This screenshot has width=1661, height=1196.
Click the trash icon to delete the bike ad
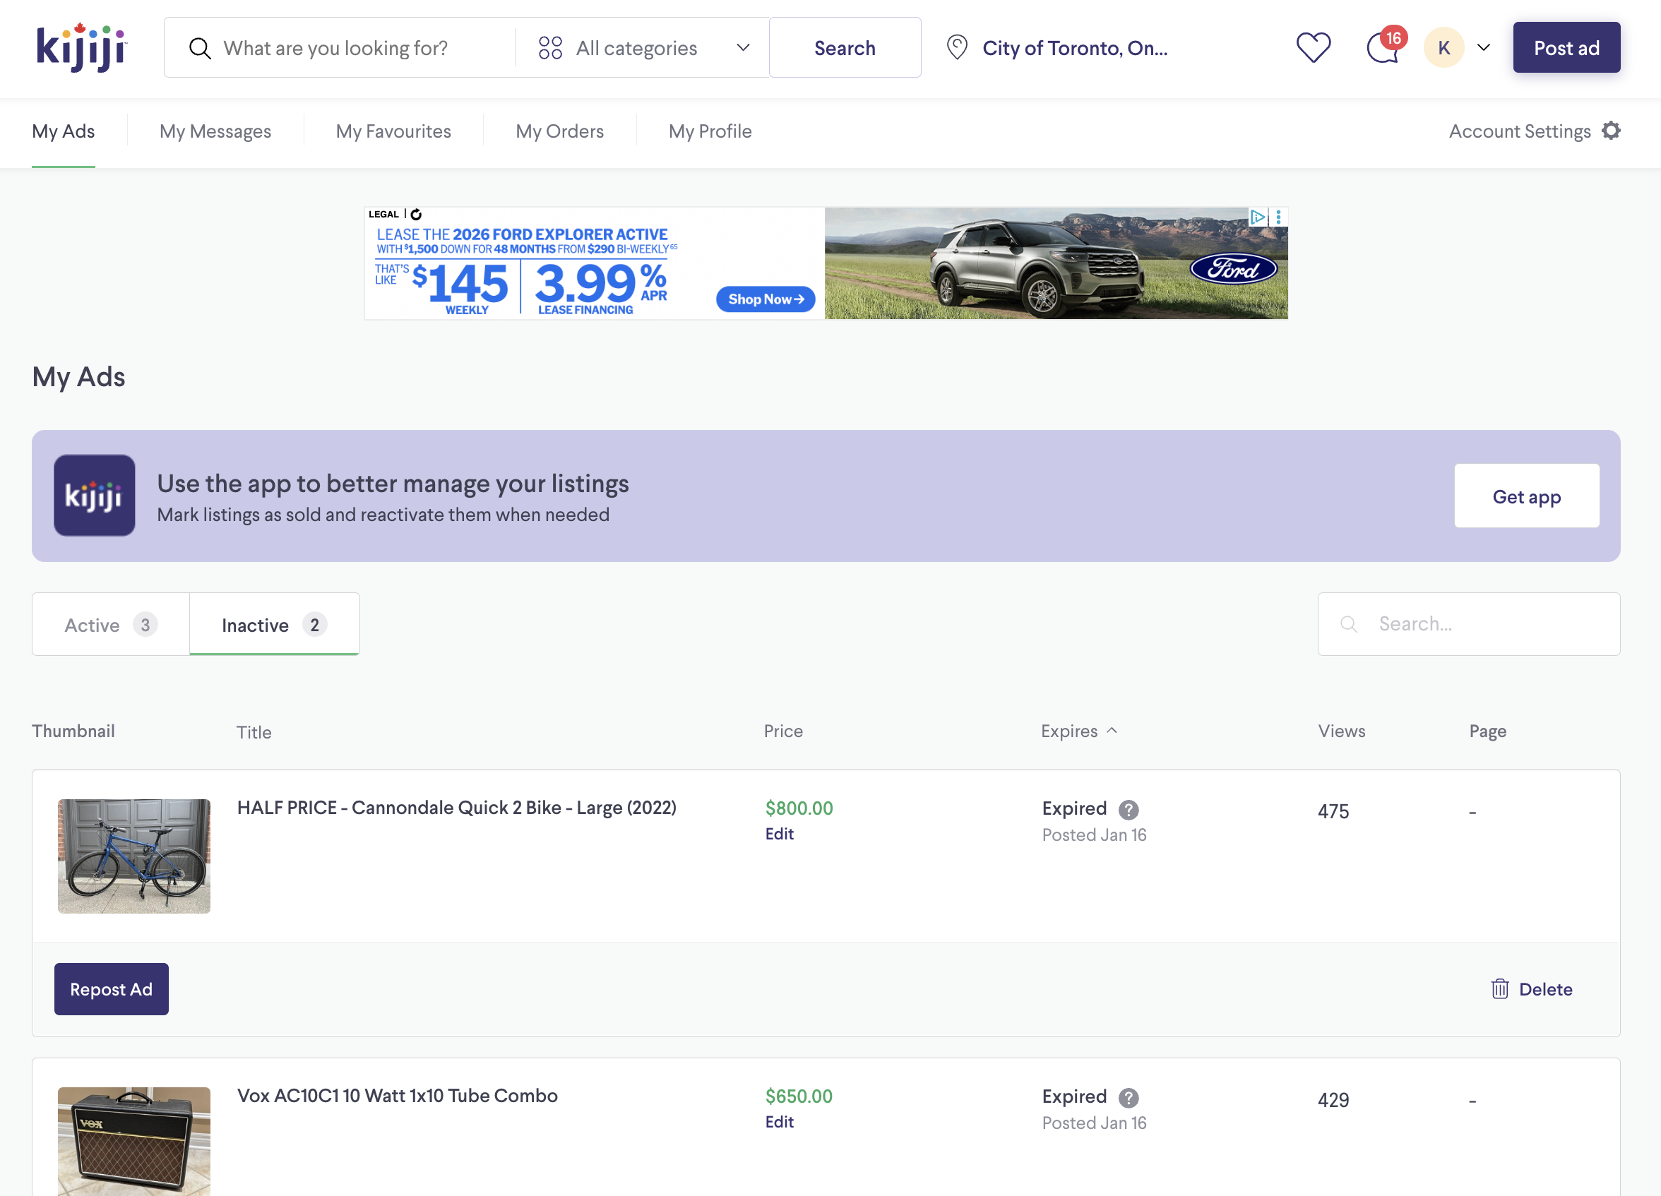click(x=1500, y=989)
